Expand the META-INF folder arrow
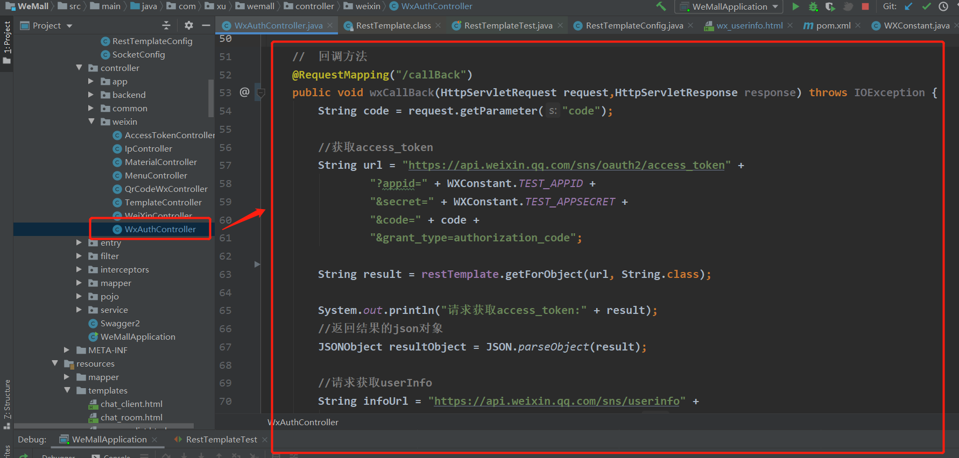Screen dimensions: 959x458 [x=67, y=350]
